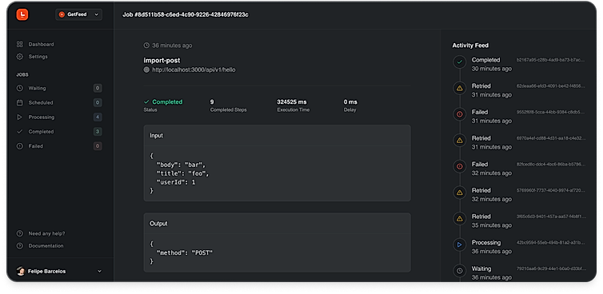Click the Failed alert icon in sidebar

20,146
